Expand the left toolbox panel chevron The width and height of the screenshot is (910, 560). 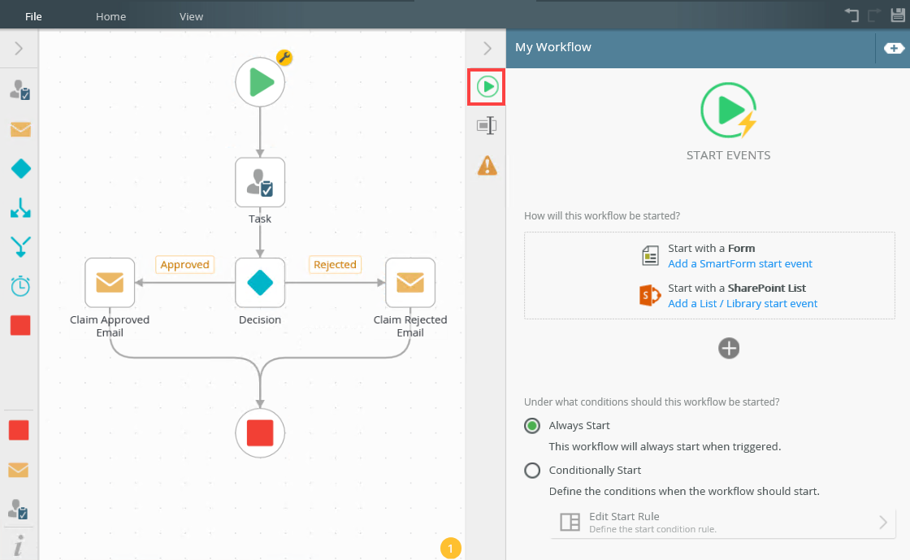pyautogui.click(x=19, y=50)
